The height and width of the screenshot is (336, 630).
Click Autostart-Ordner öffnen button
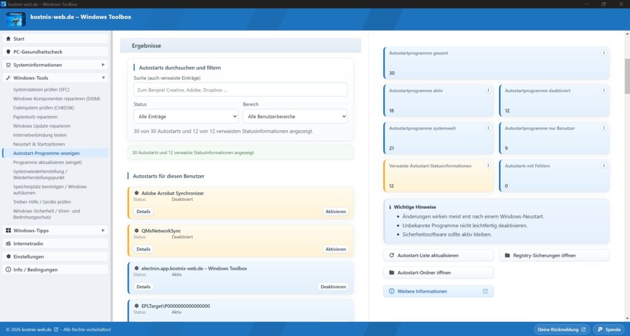tap(438, 273)
